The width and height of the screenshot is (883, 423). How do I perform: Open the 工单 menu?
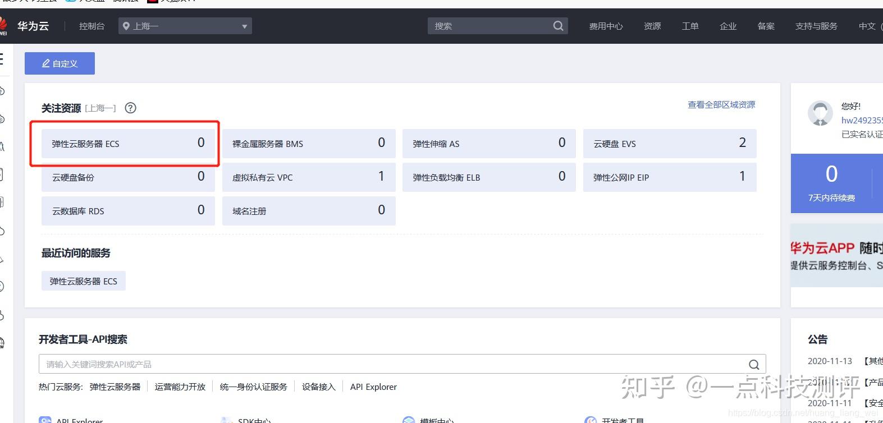pyautogui.click(x=690, y=26)
